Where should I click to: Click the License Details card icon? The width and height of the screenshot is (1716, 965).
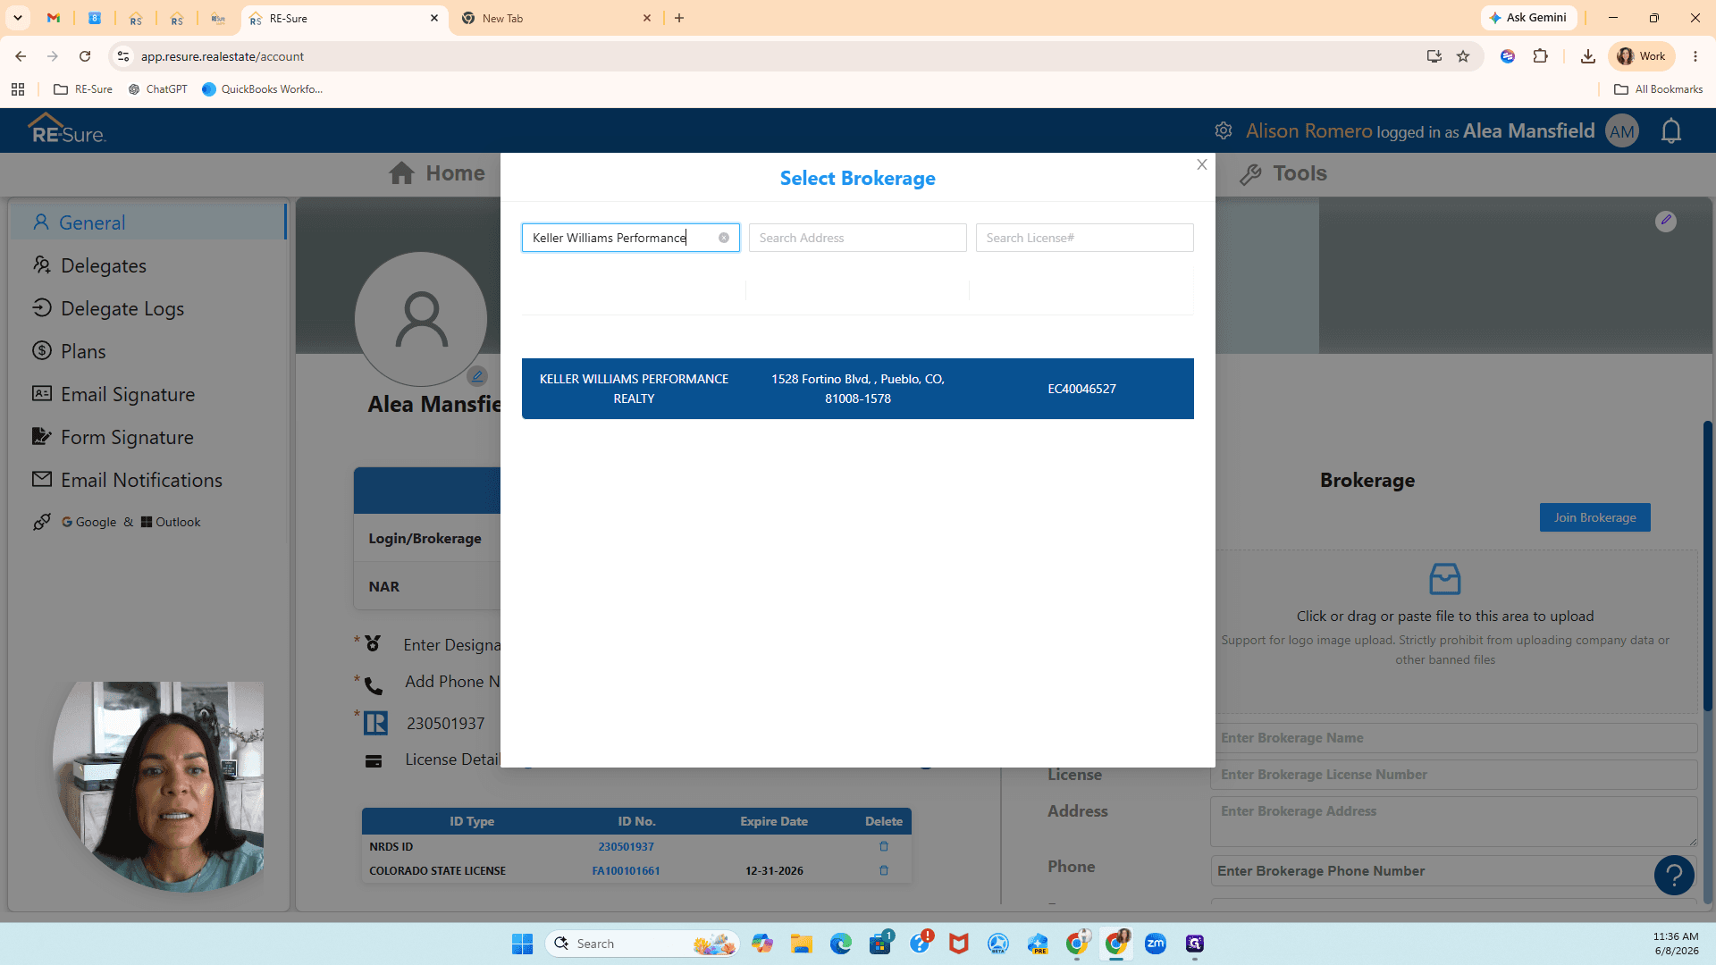point(374,761)
